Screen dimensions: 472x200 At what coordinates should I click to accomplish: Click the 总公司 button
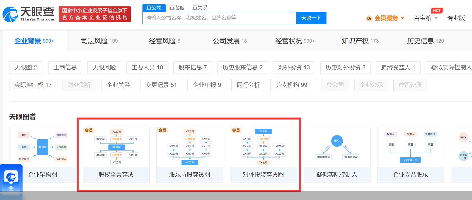tap(335, 85)
